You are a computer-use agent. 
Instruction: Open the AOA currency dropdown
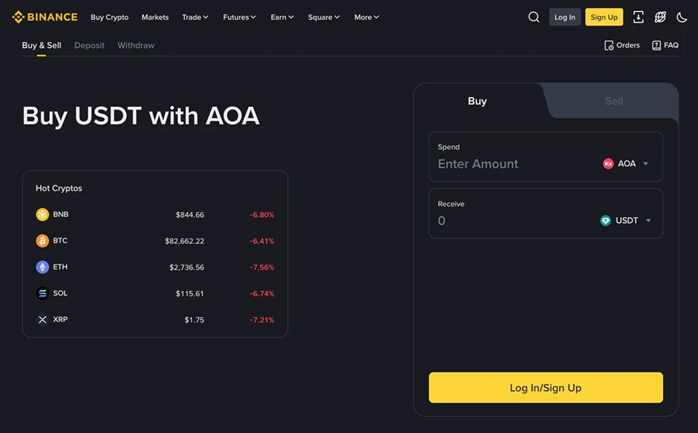(626, 163)
